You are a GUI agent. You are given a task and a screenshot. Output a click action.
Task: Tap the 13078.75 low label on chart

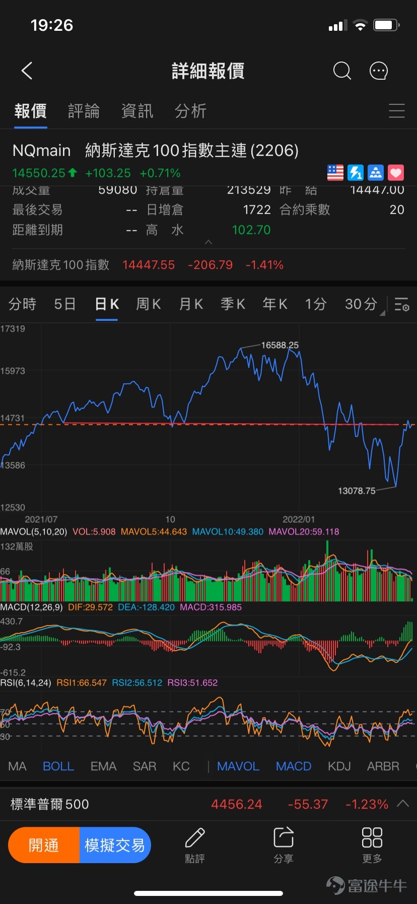(357, 491)
